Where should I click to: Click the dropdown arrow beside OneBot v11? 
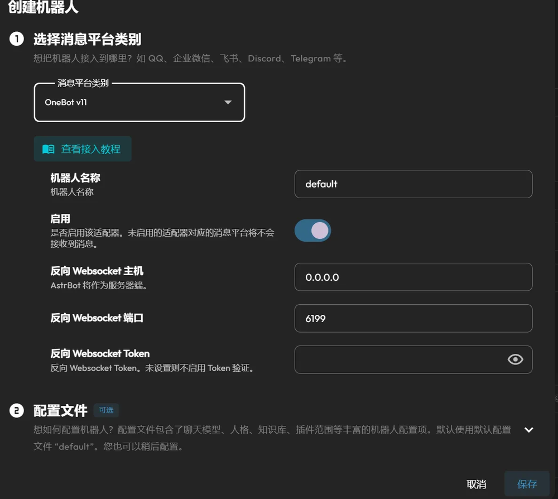(x=228, y=103)
